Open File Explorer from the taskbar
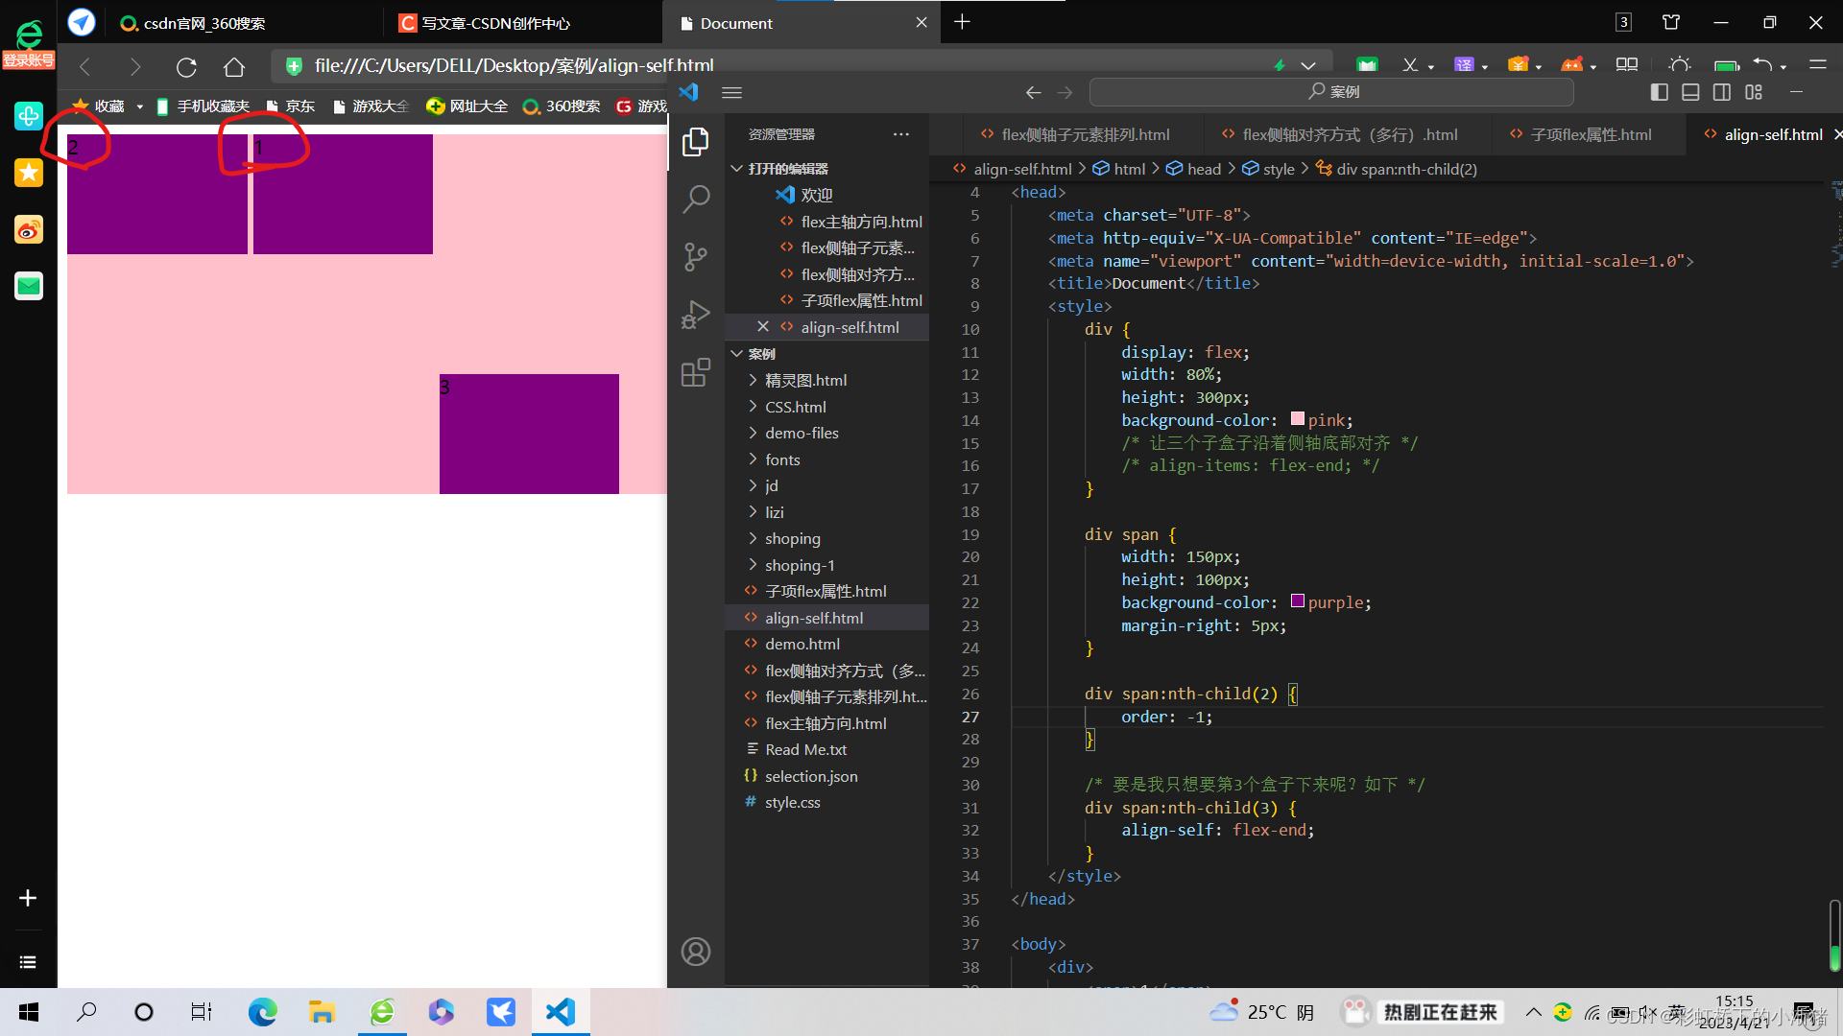The height and width of the screenshot is (1036, 1843). (322, 1012)
